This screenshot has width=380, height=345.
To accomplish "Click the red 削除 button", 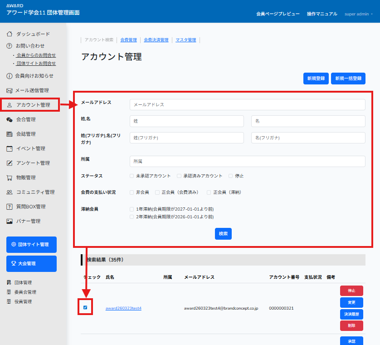I will pos(351,325).
